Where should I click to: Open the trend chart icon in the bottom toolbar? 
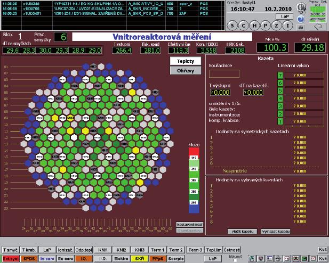pos(287,259)
